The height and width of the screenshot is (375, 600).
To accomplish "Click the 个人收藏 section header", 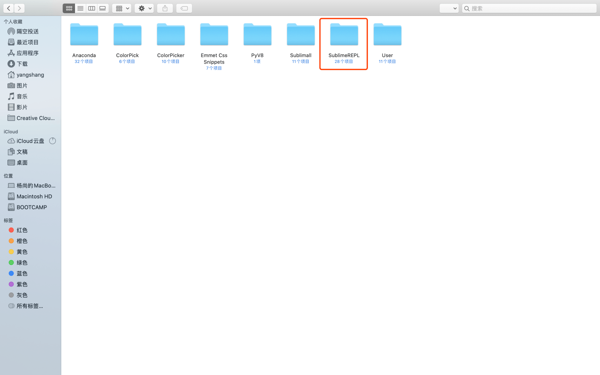I will (x=13, y=22).
